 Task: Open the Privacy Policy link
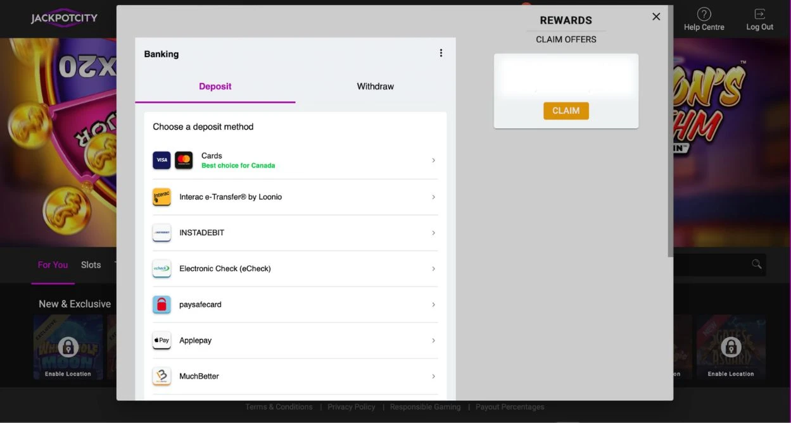click(351, 407)
